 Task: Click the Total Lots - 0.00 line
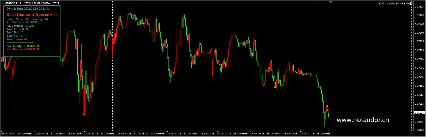[17, 29]
